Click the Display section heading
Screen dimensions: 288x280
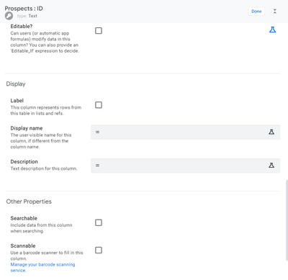pyautogui.click(x=16, y=84)
